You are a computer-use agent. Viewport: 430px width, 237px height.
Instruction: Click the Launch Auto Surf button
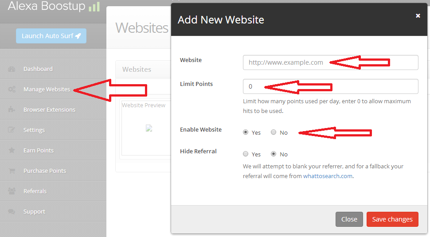51,36
